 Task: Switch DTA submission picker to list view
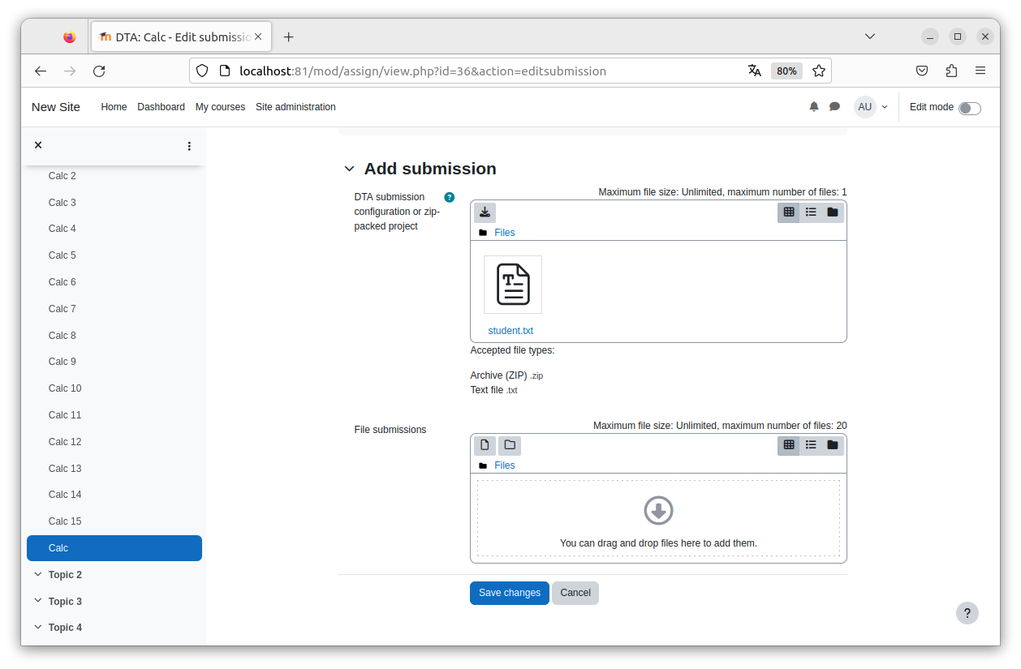[811, 212]
